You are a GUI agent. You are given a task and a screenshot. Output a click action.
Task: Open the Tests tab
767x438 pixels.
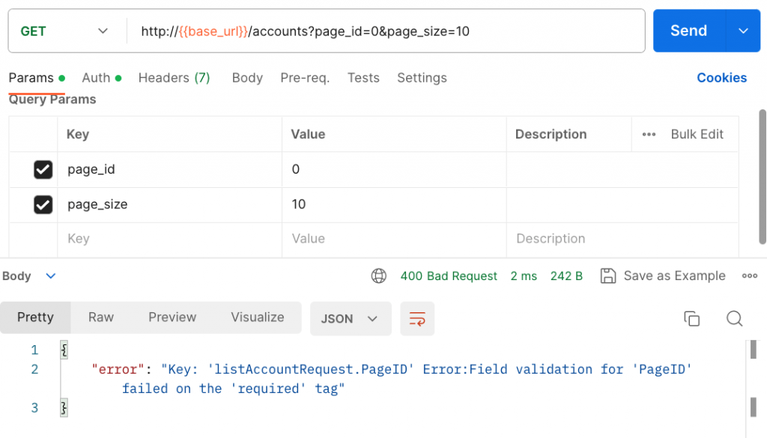(x=363, y=78)
